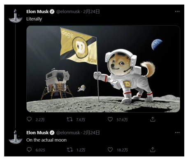Viewport: 188px width, 161px height.
Task: Open Elon Musk's avatar on first tweet
Action: (x=15, y=16)
